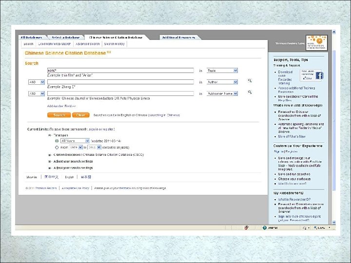The height and width of the screenshot is (263, 351).
Task: Open searching in Chinese link
Action: click(164, 115)
